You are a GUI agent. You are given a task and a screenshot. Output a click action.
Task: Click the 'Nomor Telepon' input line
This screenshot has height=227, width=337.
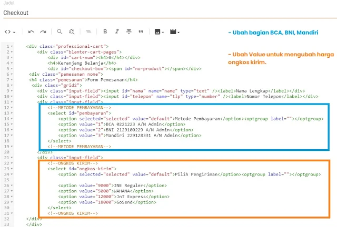[x=177, y=97]
